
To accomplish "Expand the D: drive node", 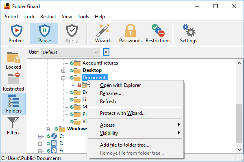I will (x=40, y=136).
